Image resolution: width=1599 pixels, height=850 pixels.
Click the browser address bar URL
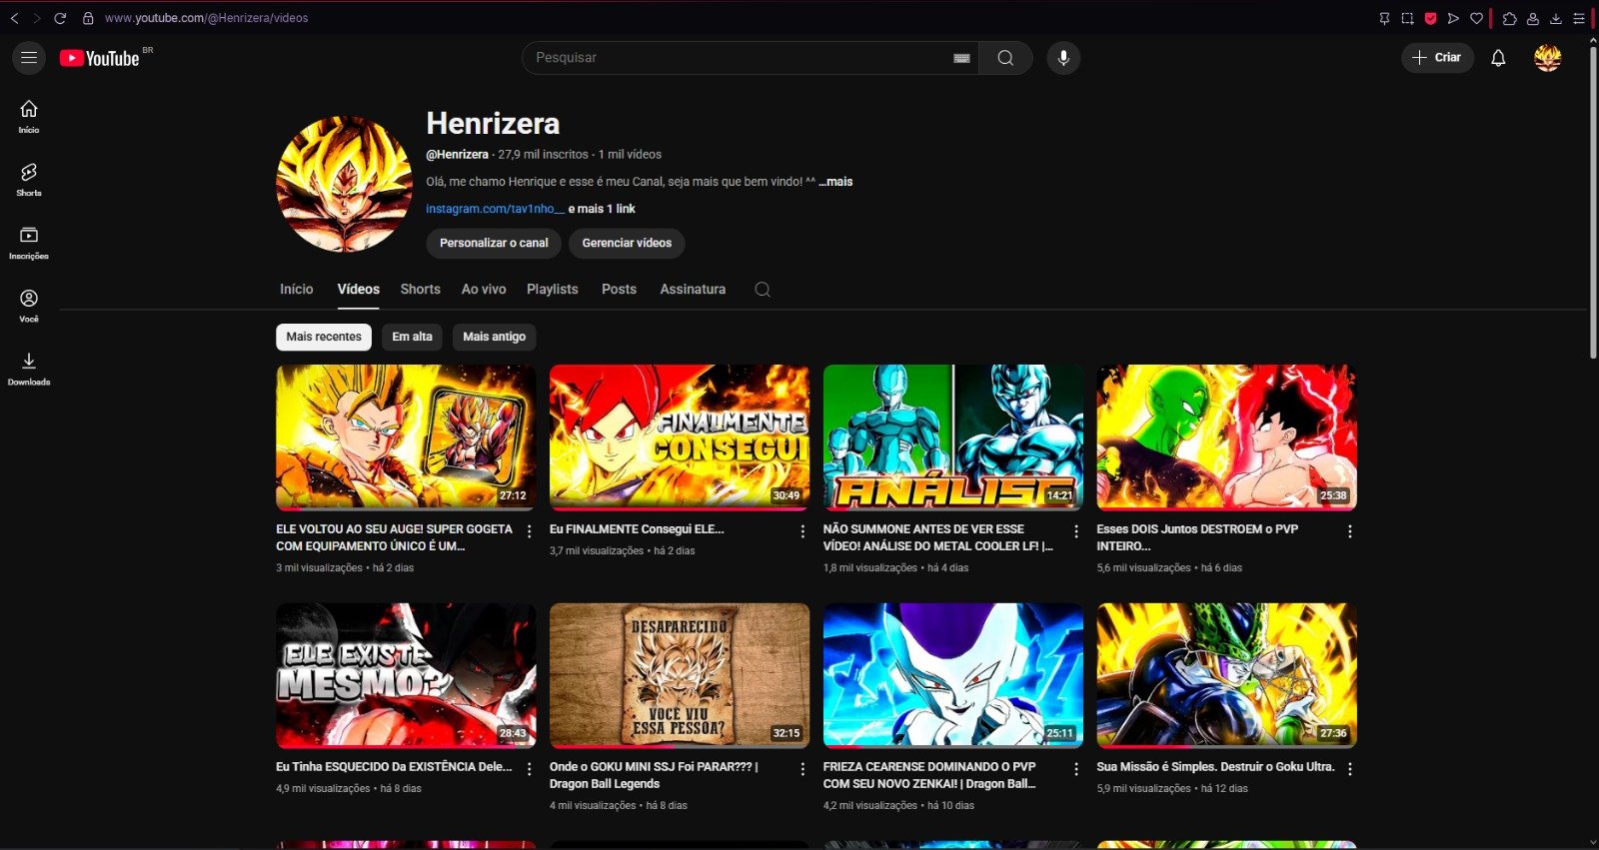(207, 18)
